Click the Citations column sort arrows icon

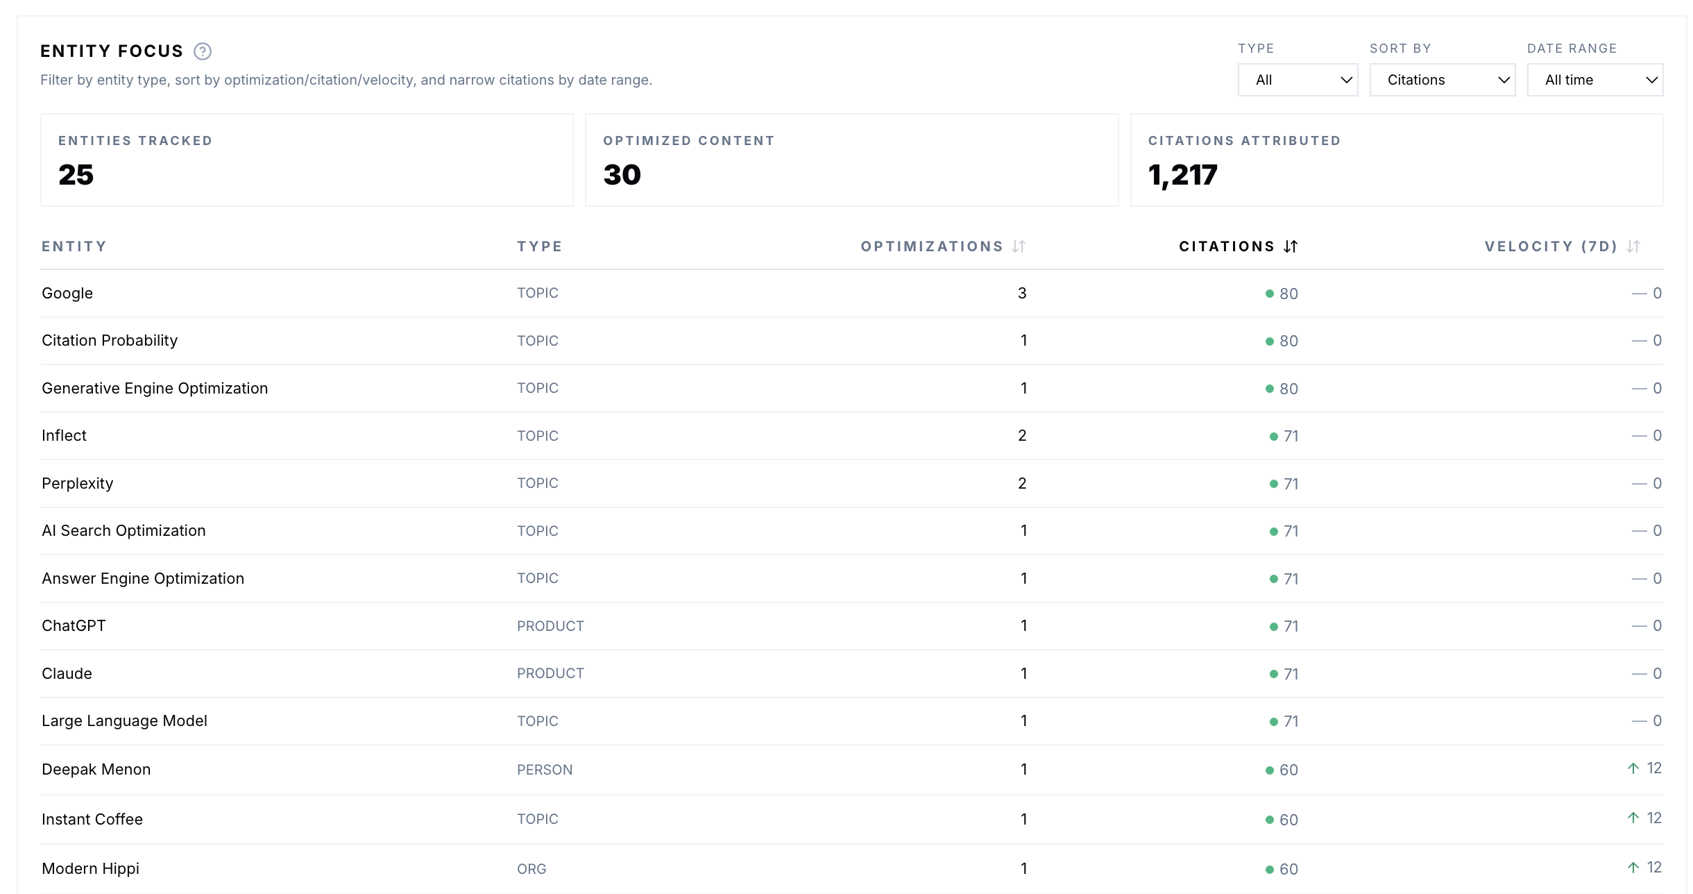(1291, 246)
